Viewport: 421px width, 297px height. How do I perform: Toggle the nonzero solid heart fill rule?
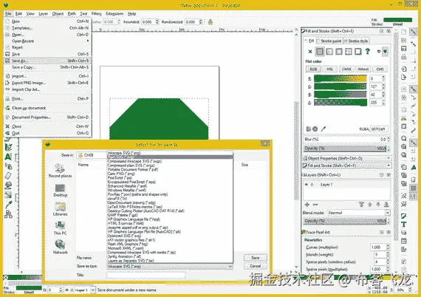click(x=386, y=51)
